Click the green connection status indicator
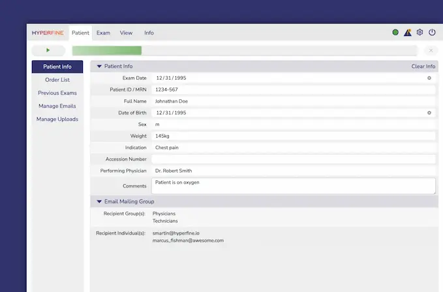 pos(395,33)
